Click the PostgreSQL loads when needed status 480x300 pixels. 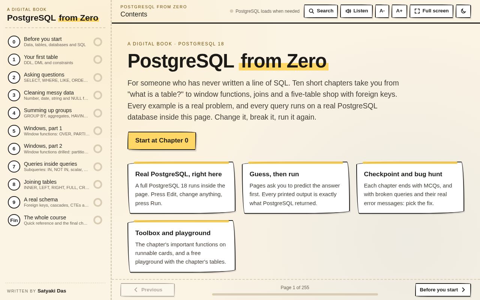(x=265, y=11)
